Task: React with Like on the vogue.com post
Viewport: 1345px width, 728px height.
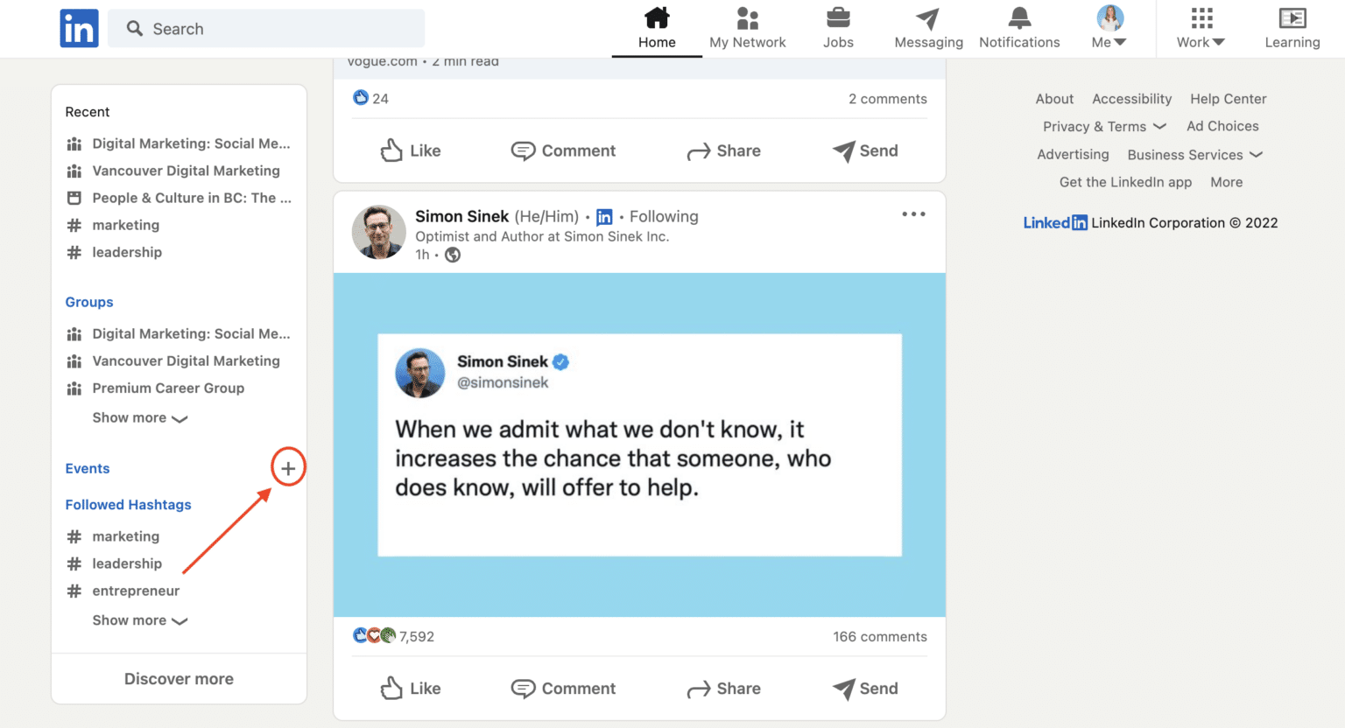Action: [x=410, y=150]
